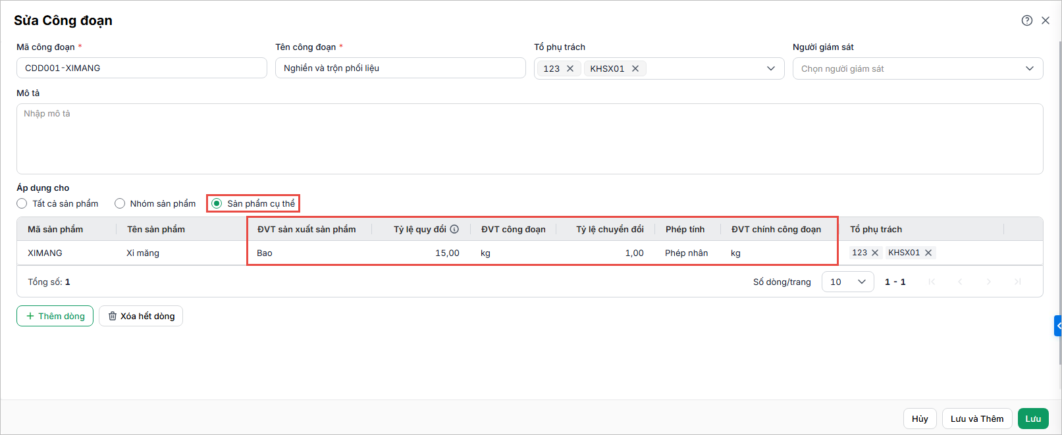Open the Tổ phụ trách dropdown
This screenshot has width=1062, height=435.
click(x=771, y=68)
